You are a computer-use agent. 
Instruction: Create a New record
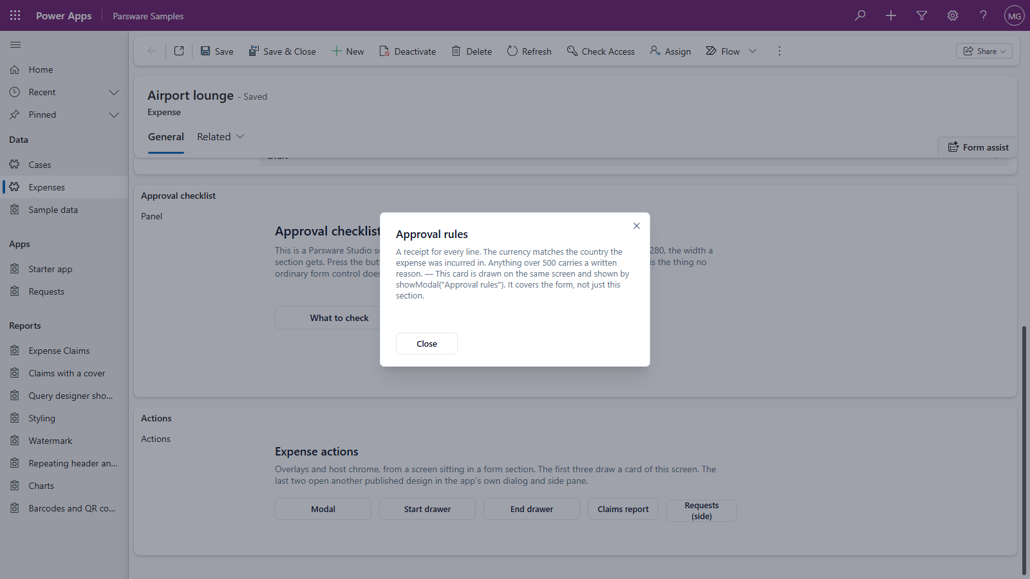348,51
